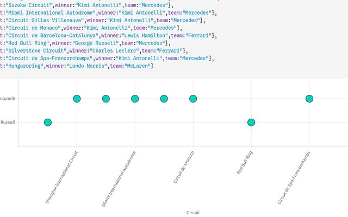Click the Antonelli data point at Circuit de Monaco
Screen dimensions: 348x217
193,99
